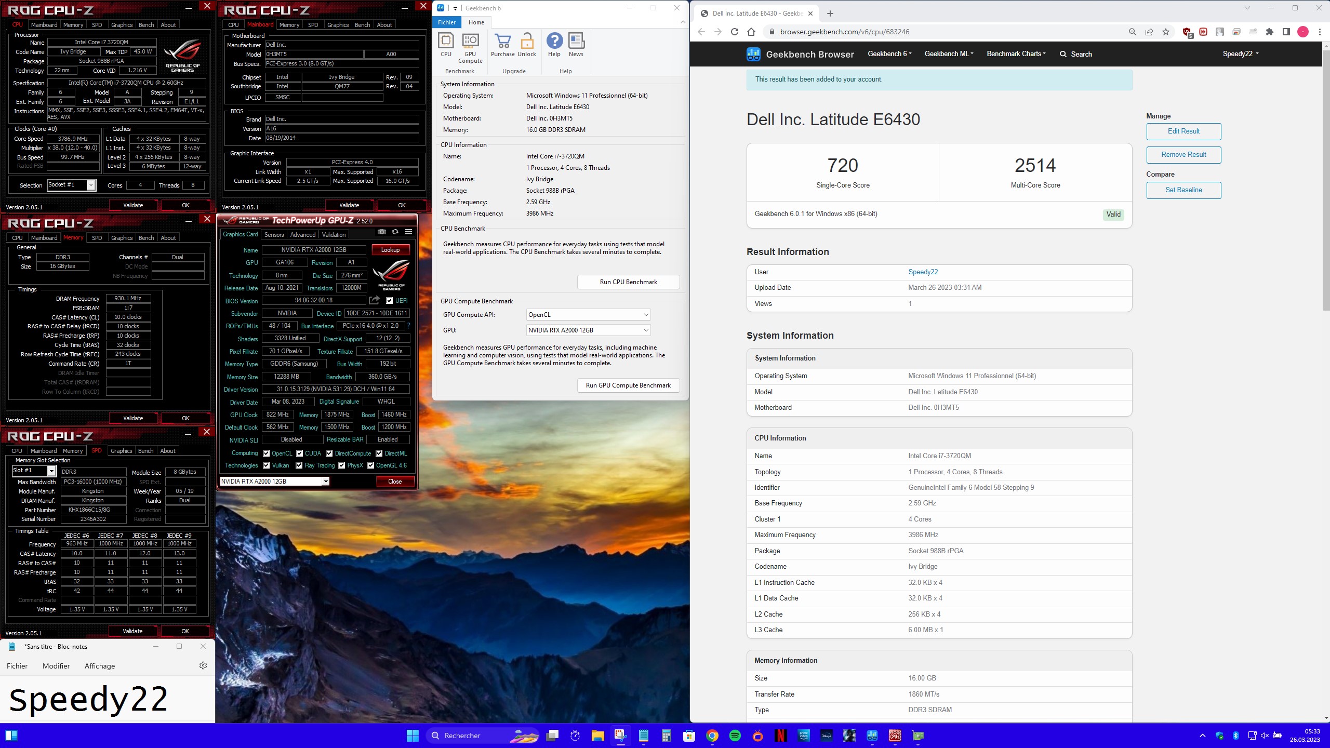Click the zoom magnifier icon in address bar

pos(1133,32)
